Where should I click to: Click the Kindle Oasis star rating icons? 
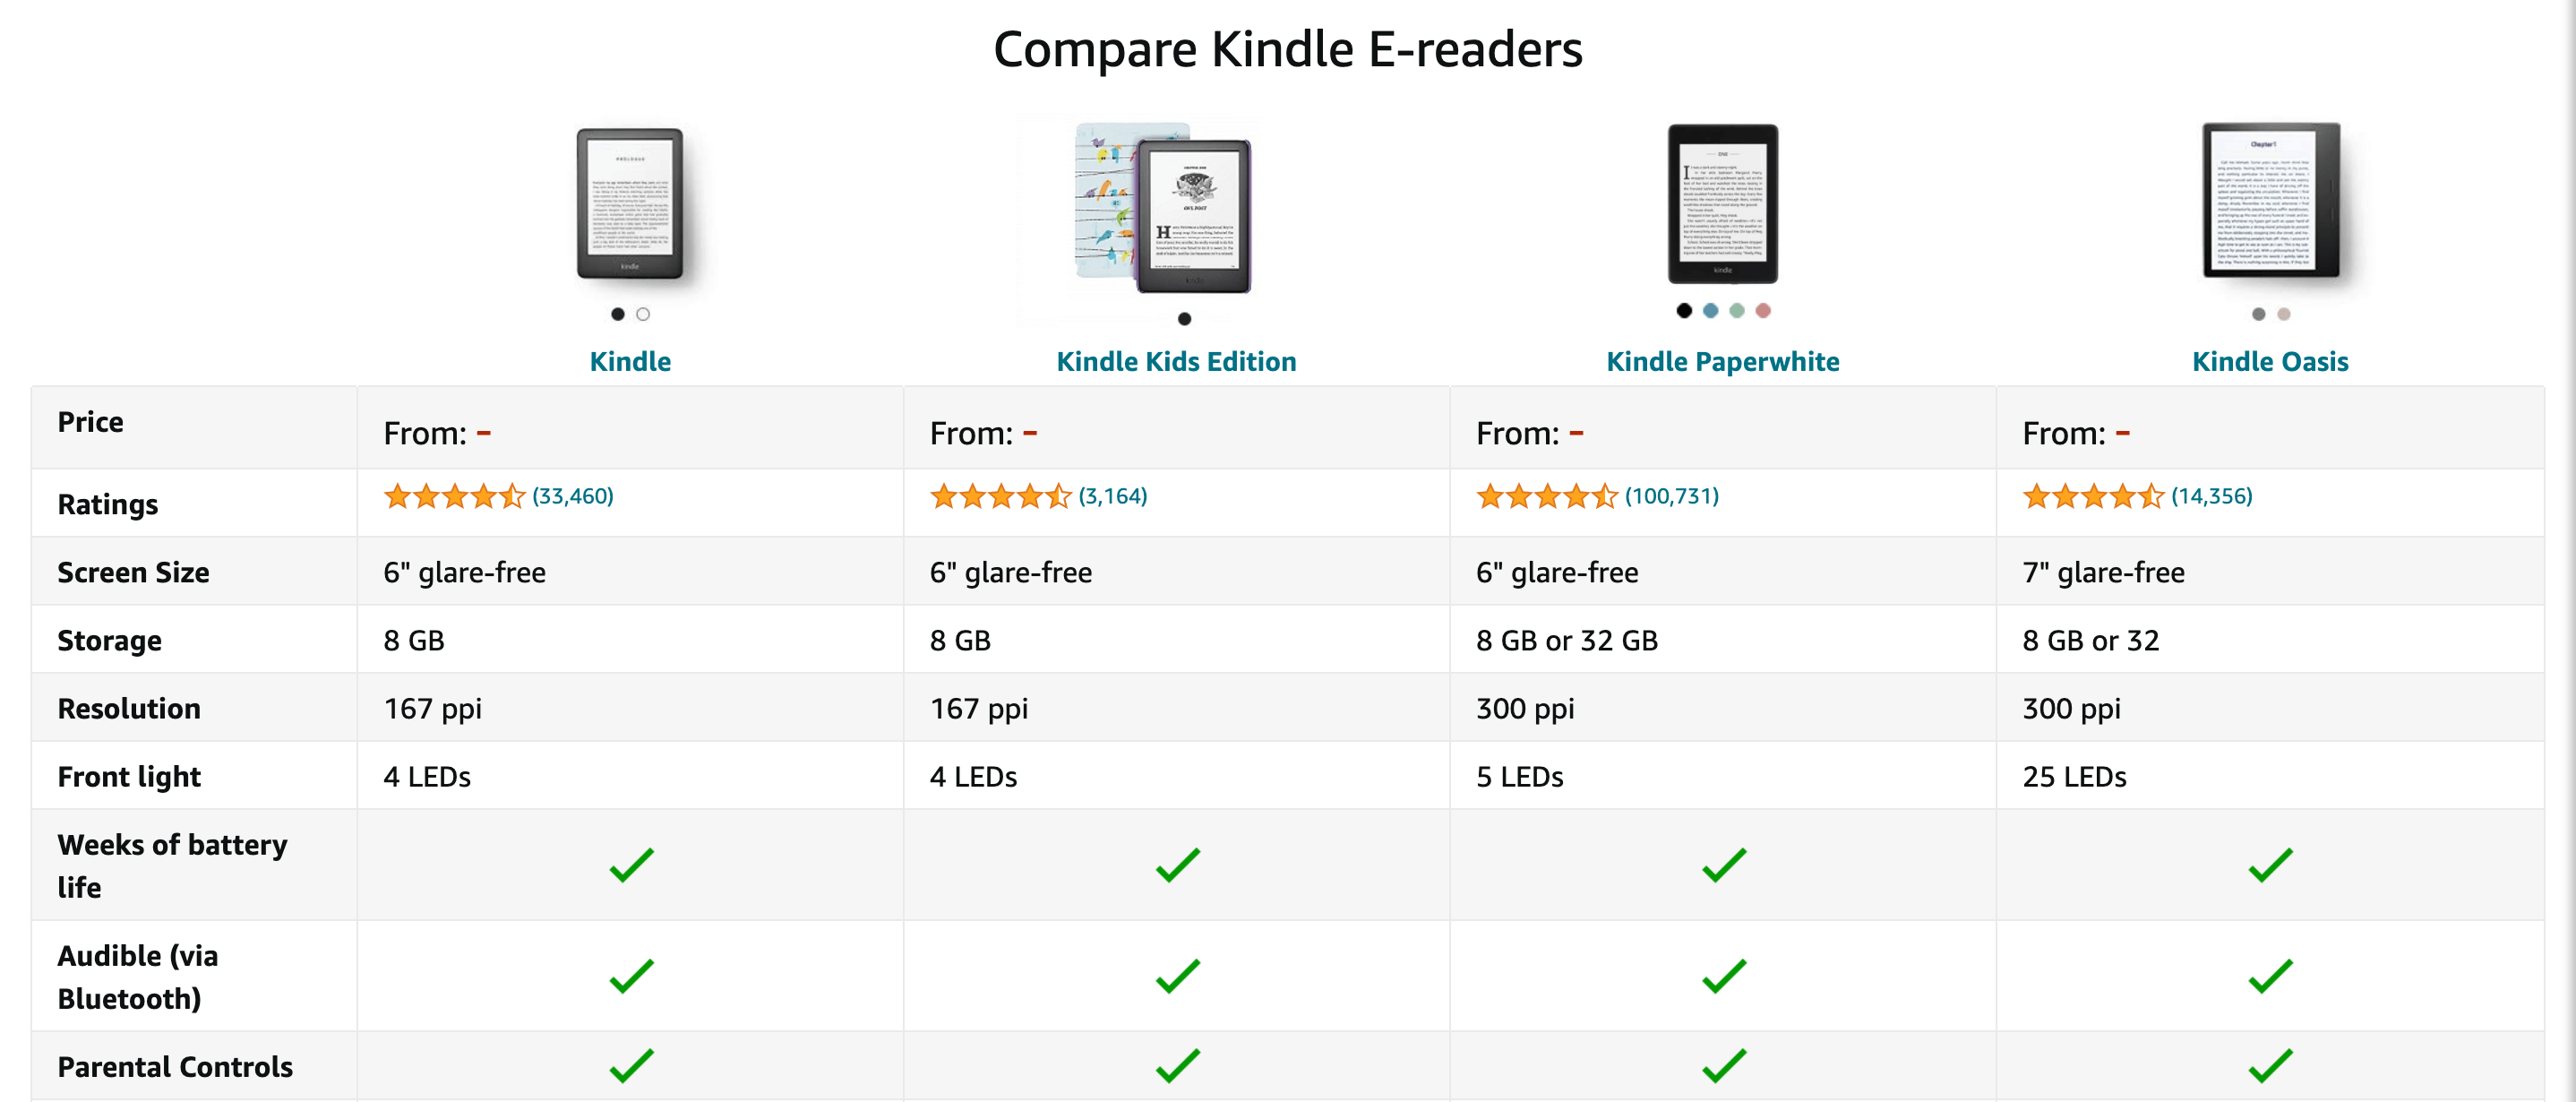2093,496
